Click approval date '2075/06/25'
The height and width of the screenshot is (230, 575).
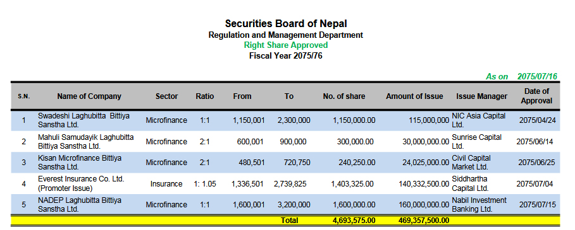(x=537, y=163)
